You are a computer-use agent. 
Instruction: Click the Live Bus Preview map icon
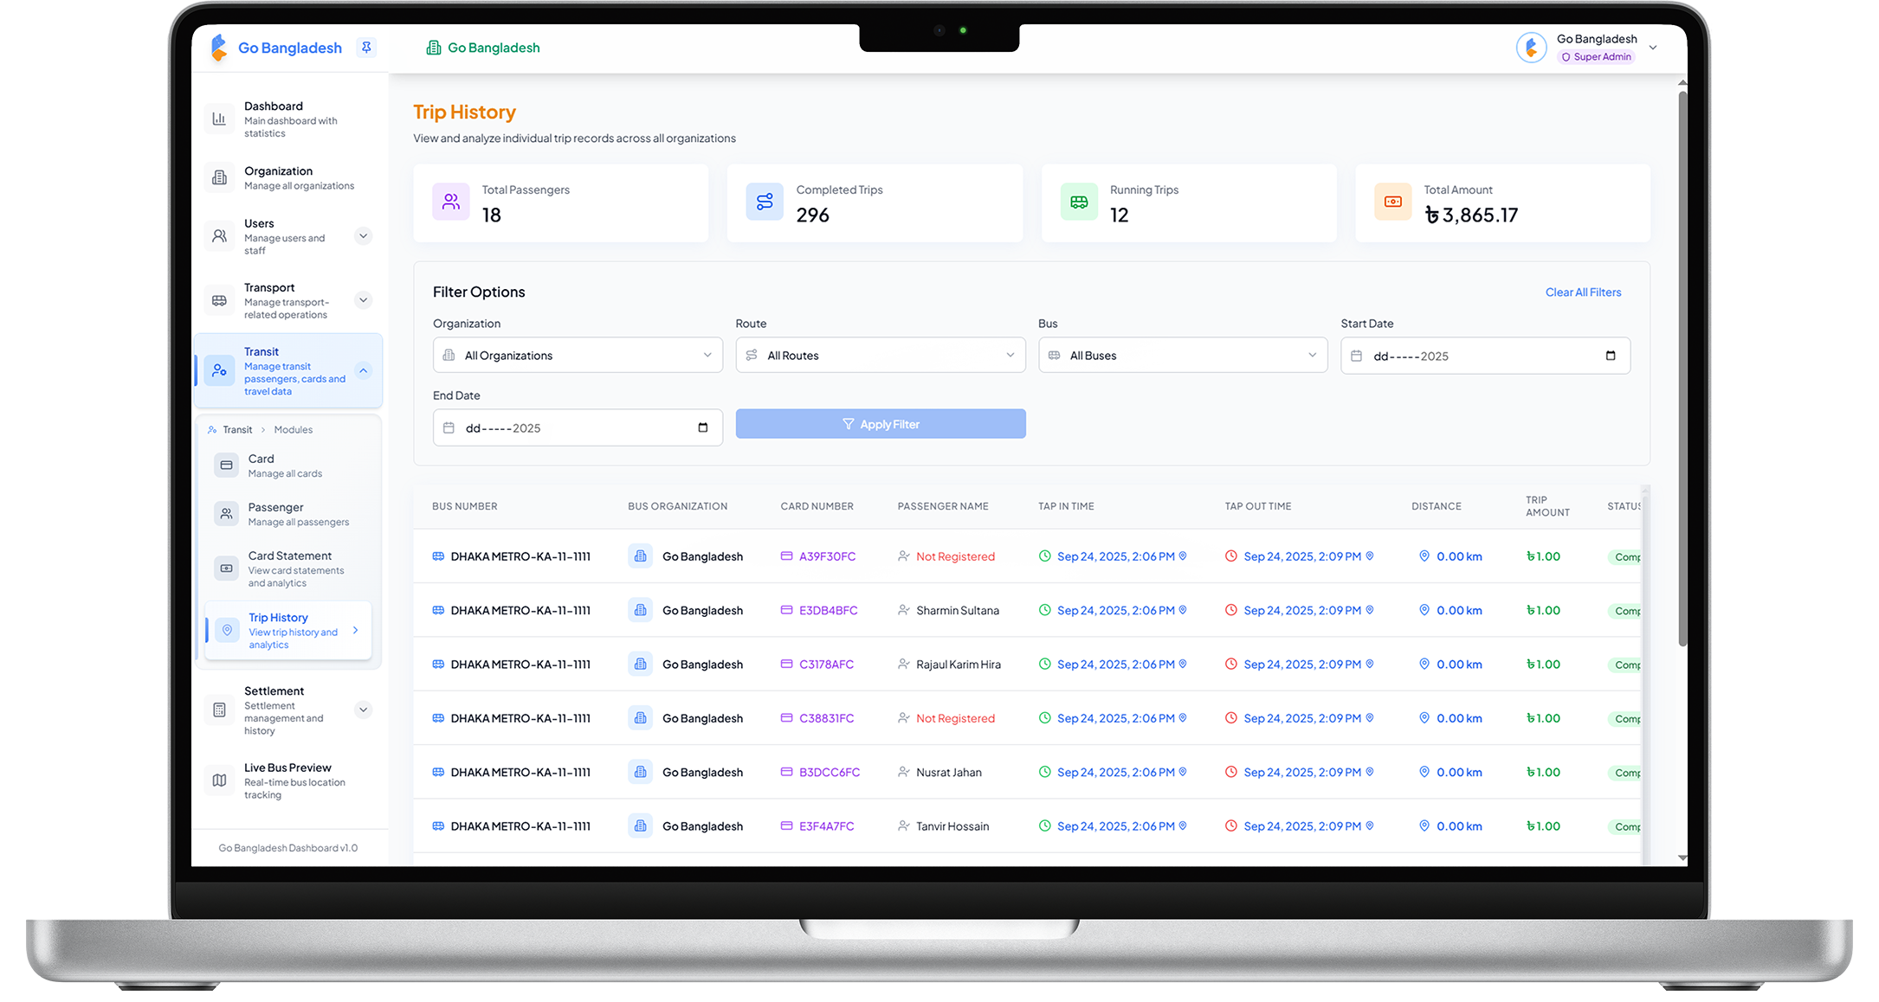pyautogui.click(x=219, y=780)
